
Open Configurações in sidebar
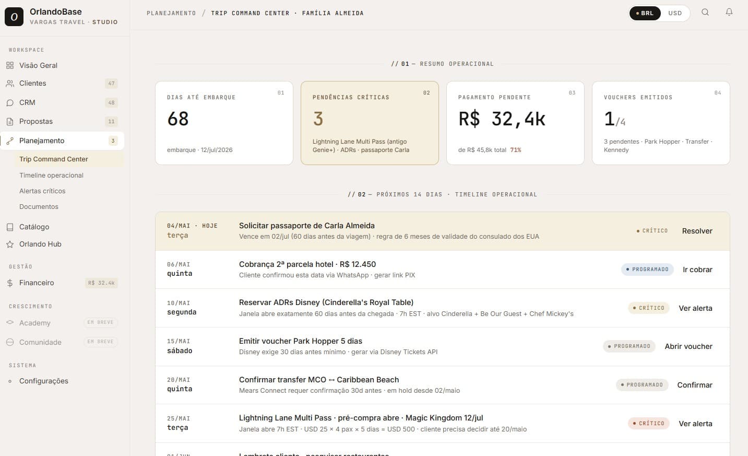pyautogui.click(x=62, y=381)
